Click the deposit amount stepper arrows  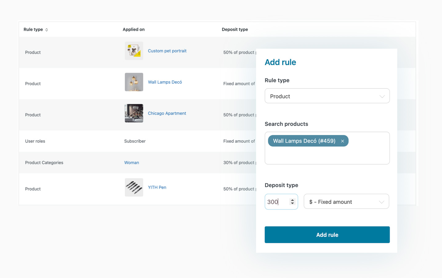[292, 202]
